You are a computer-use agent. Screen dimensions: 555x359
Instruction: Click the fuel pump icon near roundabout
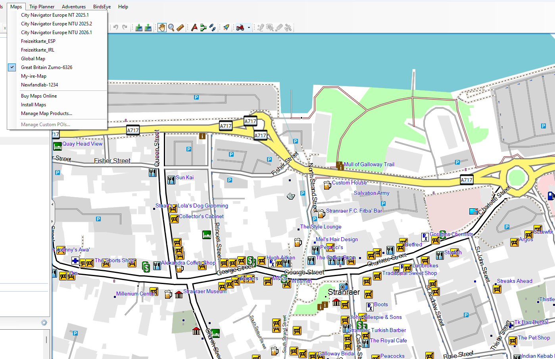tap(551, 196)
